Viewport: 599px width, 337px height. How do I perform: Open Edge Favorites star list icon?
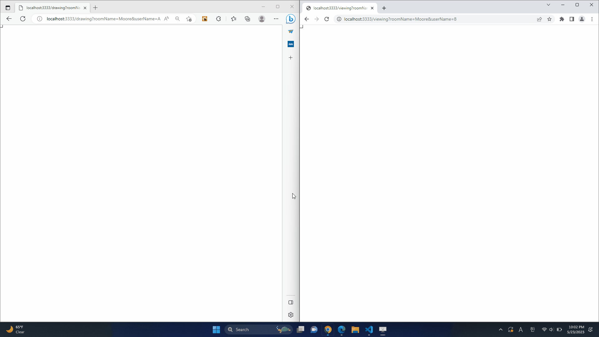(x=234, y=19)
